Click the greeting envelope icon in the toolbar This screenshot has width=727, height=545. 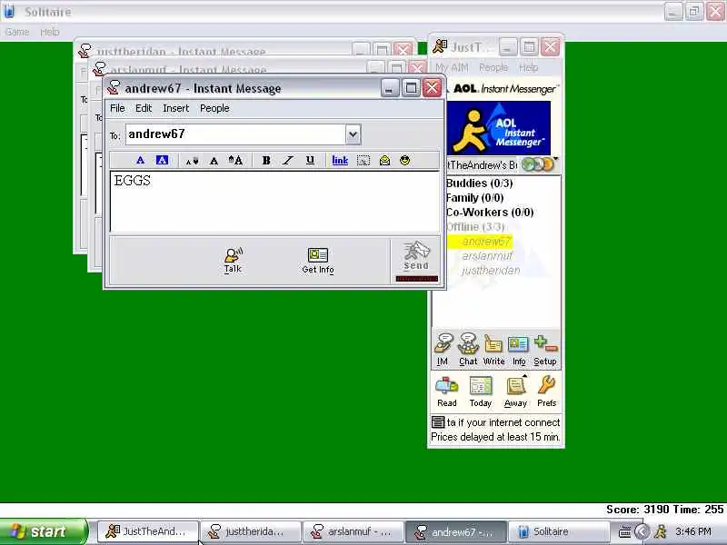384,161
